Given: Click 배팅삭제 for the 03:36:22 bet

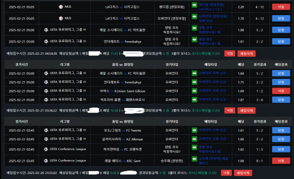Looking at the screenshot, I should tap(246, 111).
